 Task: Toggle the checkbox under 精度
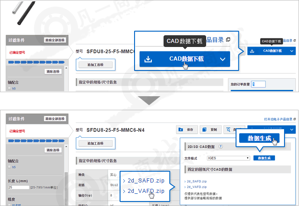[10, 204]
